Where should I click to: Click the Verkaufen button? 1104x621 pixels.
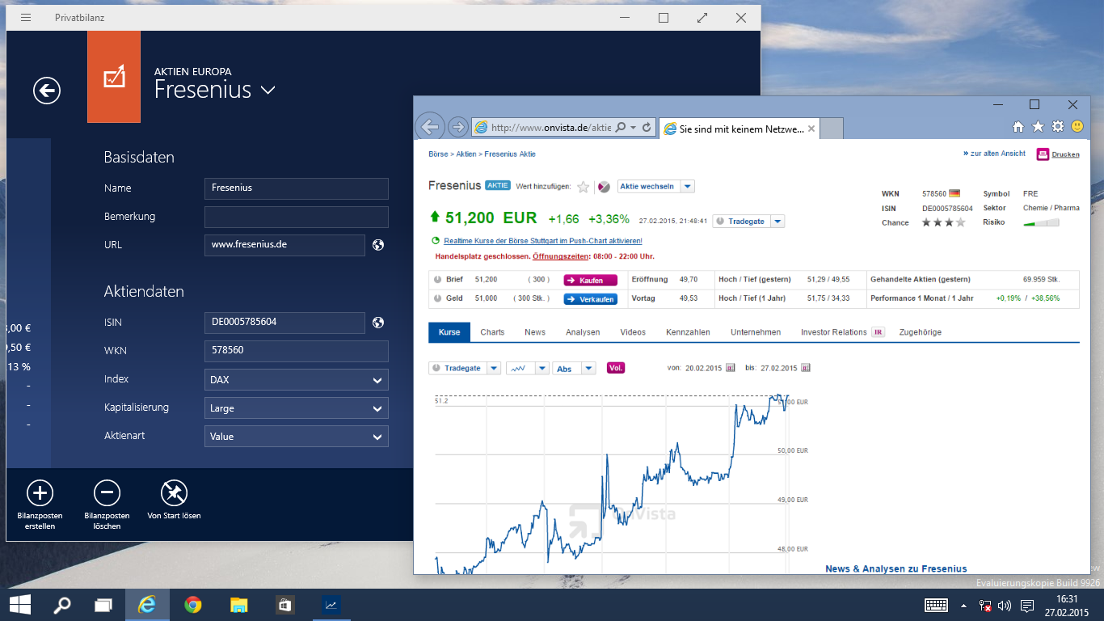click(590, 299)
